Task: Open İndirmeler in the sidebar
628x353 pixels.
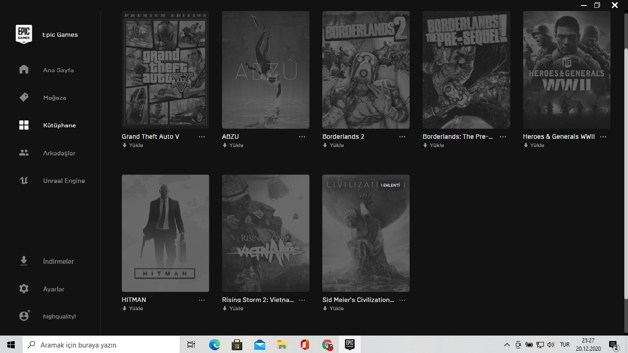Action: pos(58,262)
